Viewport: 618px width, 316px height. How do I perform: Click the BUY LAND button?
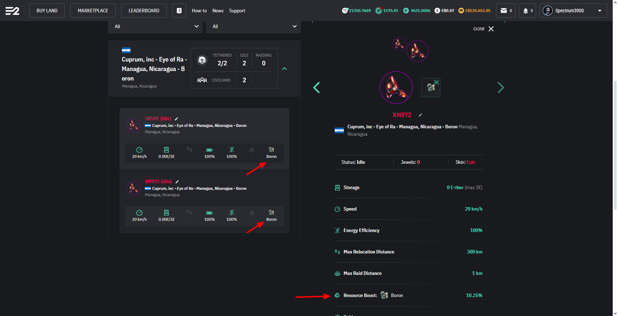point(47,11)
